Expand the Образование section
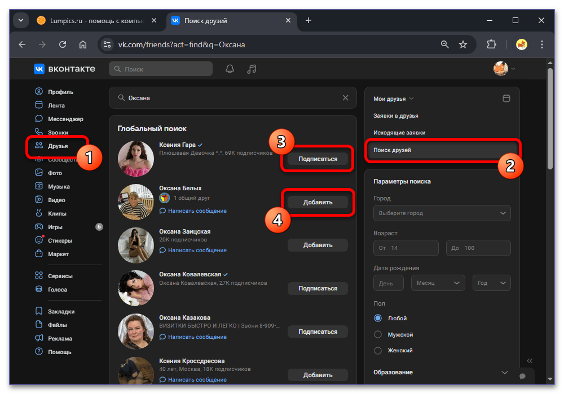Image resolution: width=564 pixels, height=394 pixels. click(x=441, y=373)
